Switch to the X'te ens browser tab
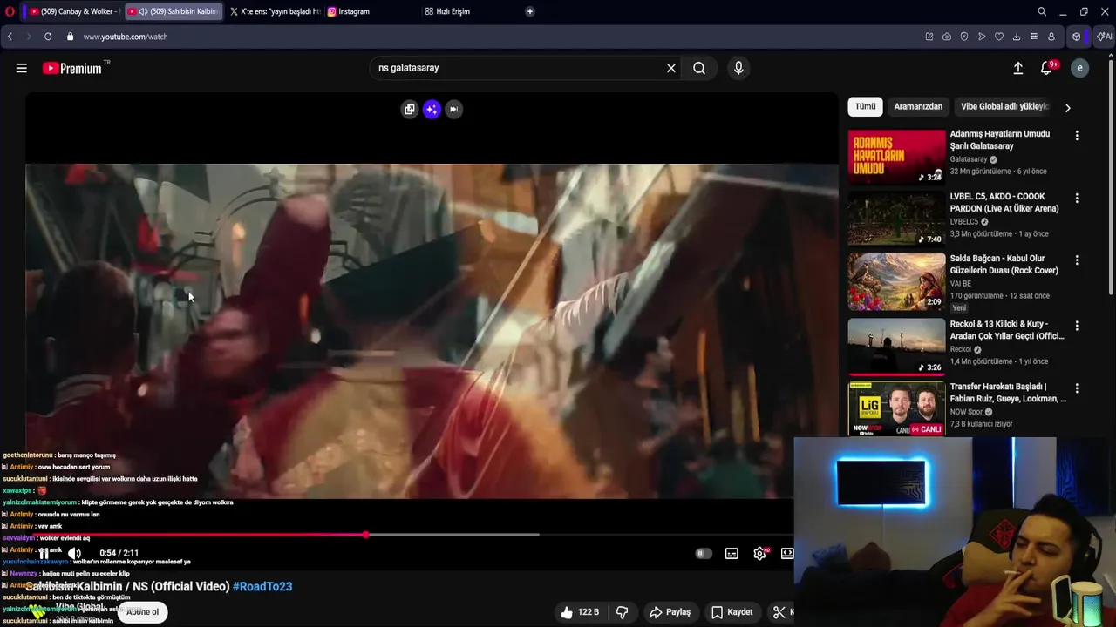Viewport: 1116px width, 627px height. pyautogui.click(x=274, y=11)
